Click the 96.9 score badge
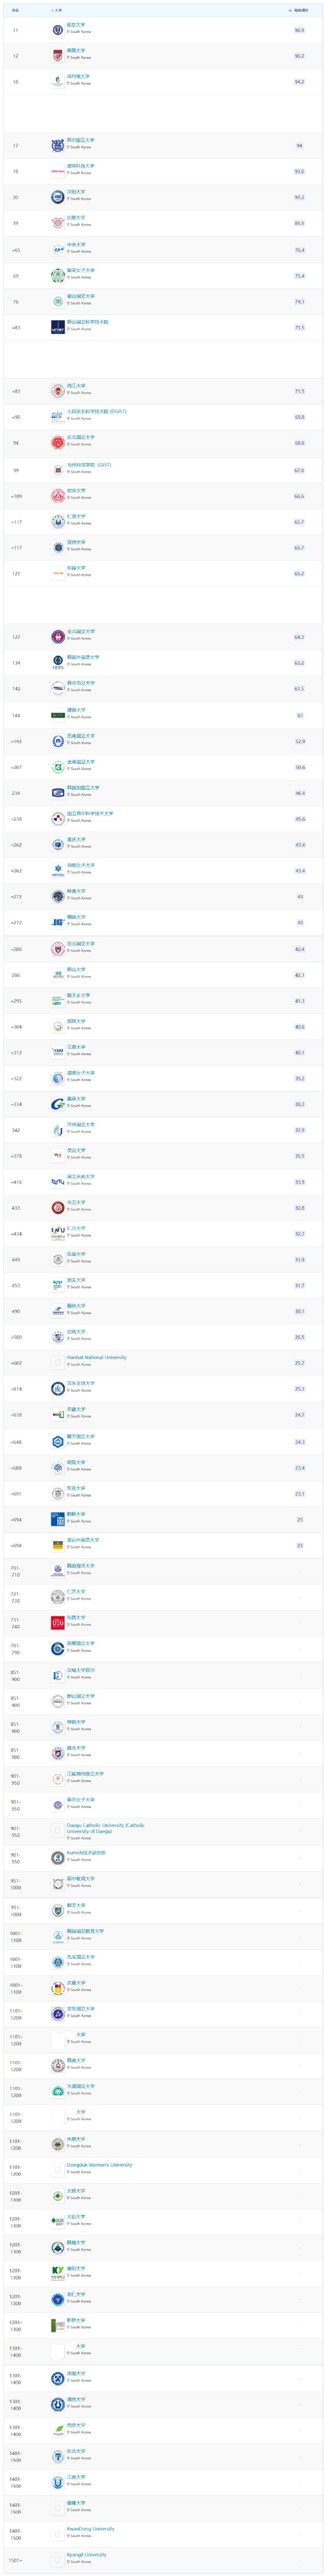Viewport: 325px width, 2576px height. pyautogui.click(x=299, y=31)
